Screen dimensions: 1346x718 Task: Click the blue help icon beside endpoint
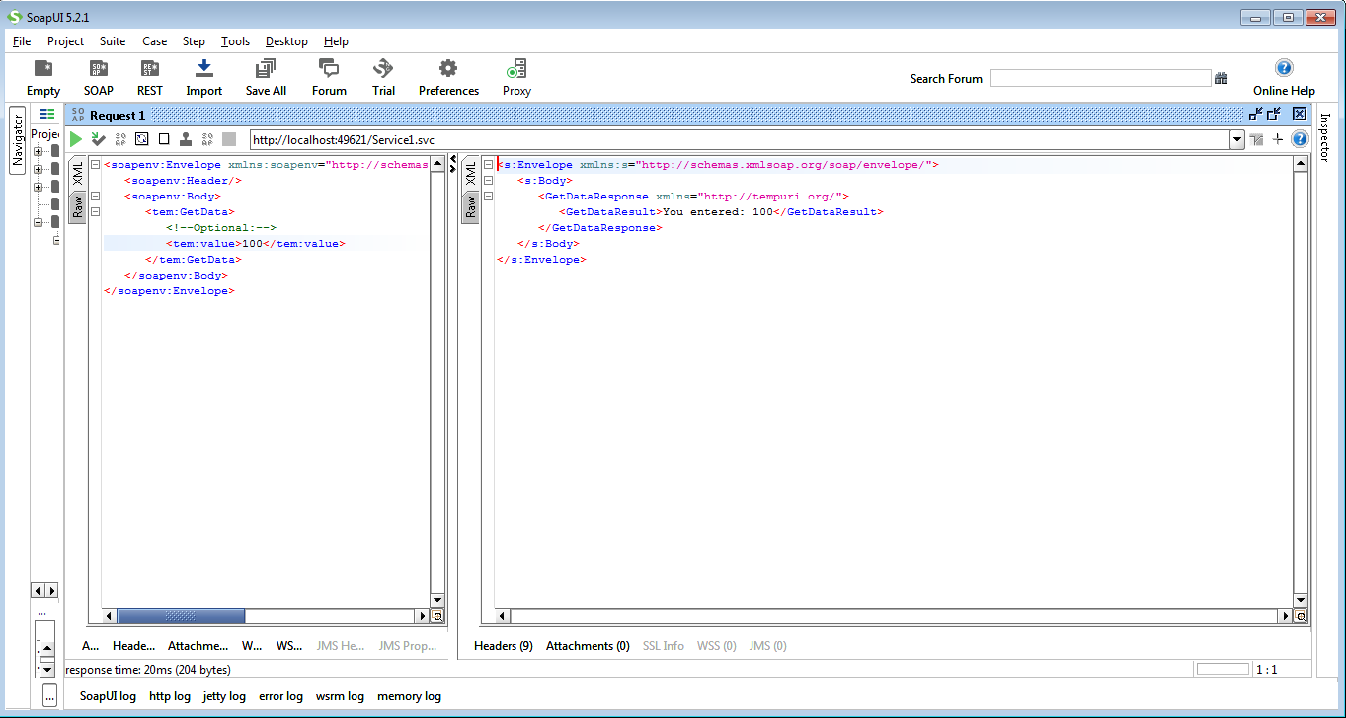click(x=1300, y=139)
